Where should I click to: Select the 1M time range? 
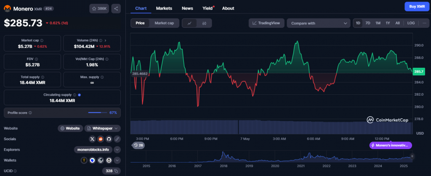tap(378, 23)
